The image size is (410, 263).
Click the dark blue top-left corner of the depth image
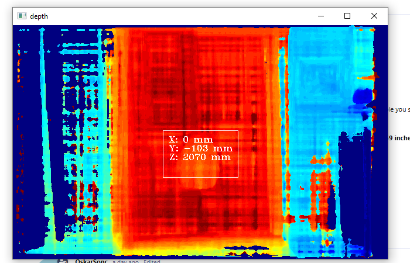click(26, 34)
